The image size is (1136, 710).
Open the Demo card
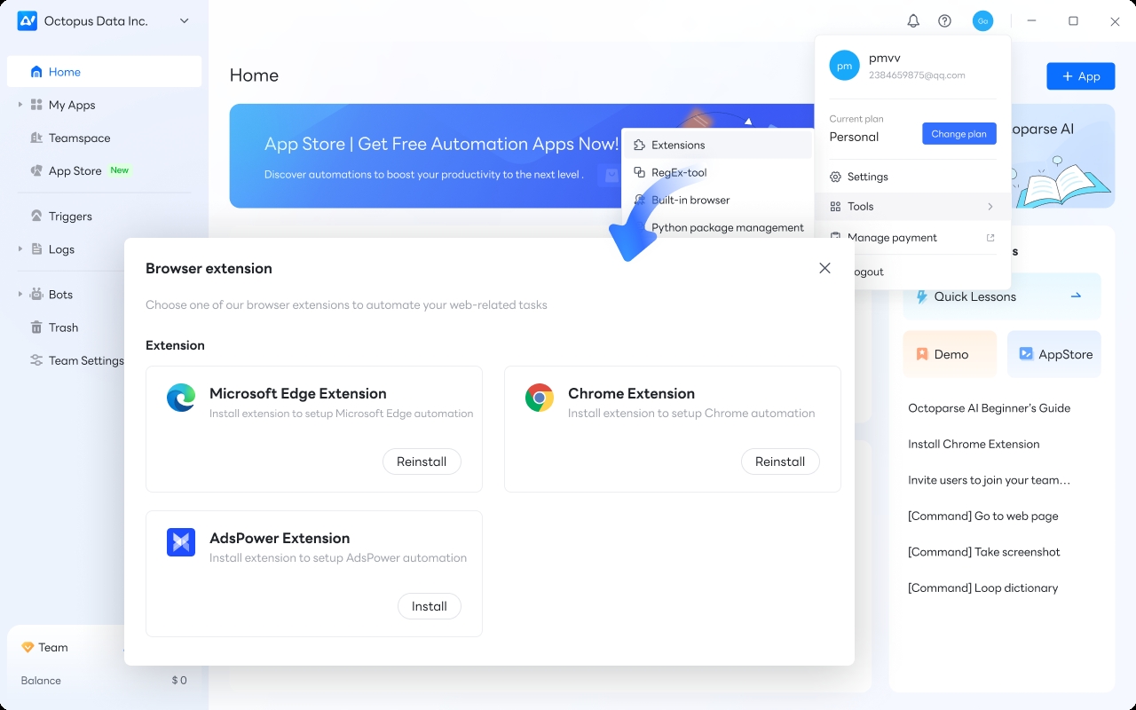tap(950, 354)
